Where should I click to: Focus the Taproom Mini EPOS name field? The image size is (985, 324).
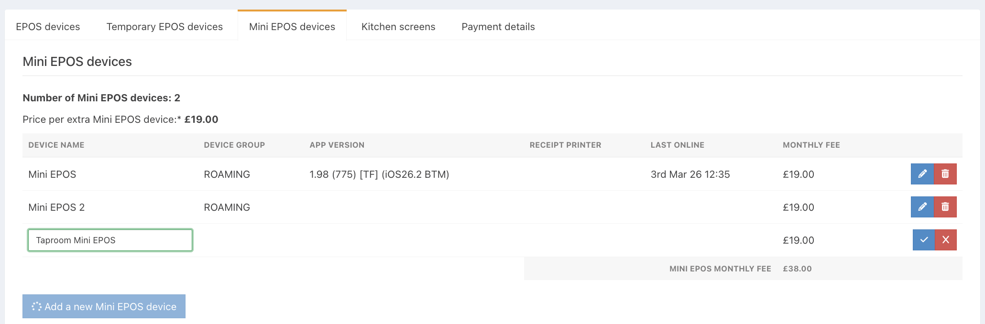110,240
